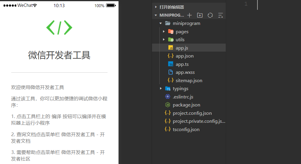The image size is (301, 164).
Task: Click the braces icon of sitemap.json
Action: coord(170,80)
